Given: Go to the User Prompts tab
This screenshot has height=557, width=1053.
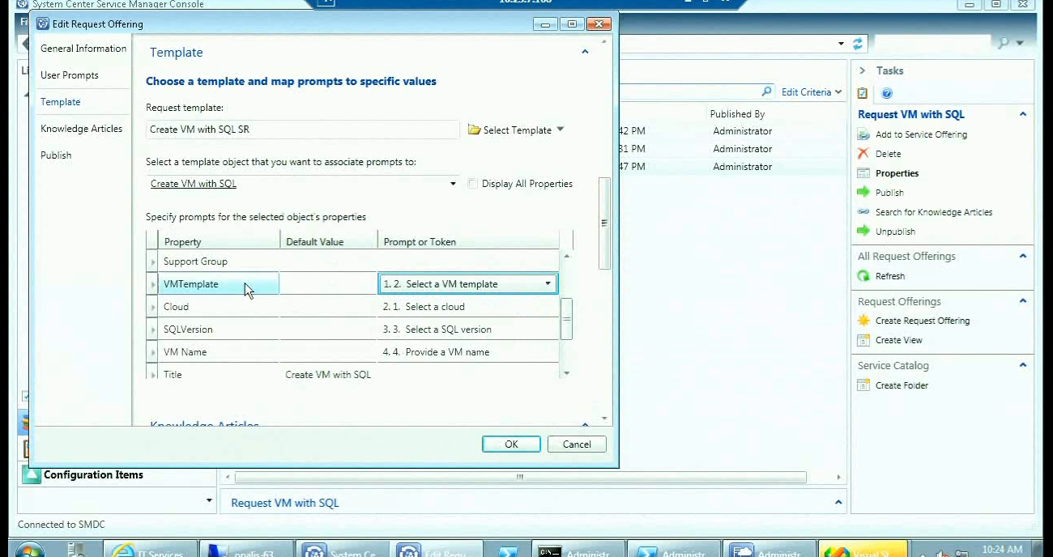Looking at the screenshot, I should pyautogui.click(x=70, y=75).
